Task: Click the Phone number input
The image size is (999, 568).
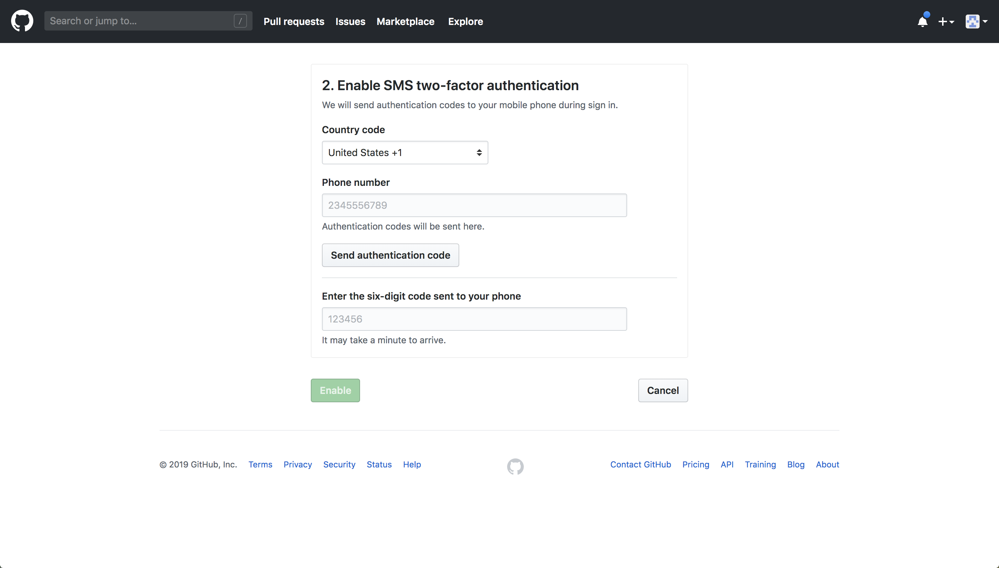Action: point(474,205)
